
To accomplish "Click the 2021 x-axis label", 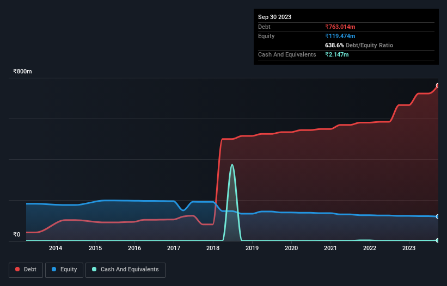I will (x=330, y=248).
